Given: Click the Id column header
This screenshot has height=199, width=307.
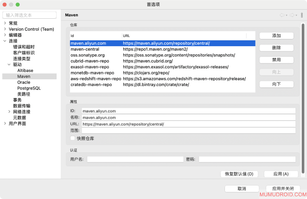Looking at the screenshot, I should coord(96,36).
